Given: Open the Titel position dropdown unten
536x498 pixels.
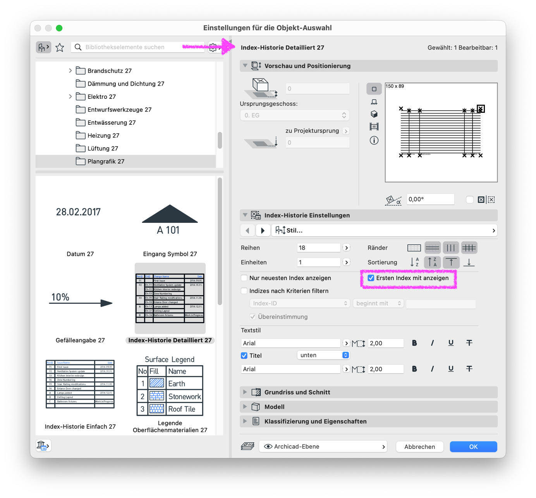Looking at the screenshot, I should (323, 355).
